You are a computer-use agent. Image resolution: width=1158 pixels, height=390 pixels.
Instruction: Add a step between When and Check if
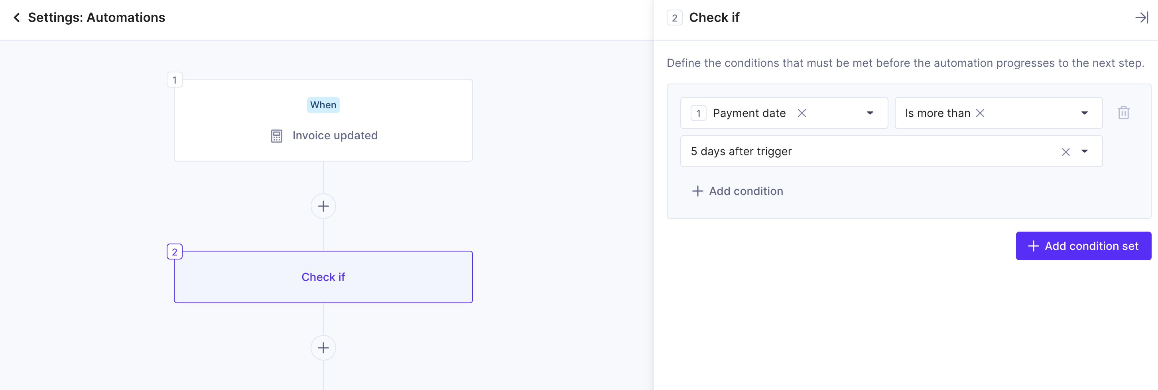tap(323, 207)
